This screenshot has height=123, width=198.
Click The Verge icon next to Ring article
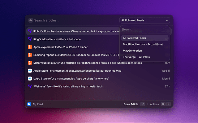click(30, 39)
